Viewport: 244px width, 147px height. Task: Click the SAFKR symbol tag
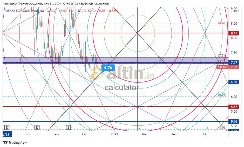222,67
